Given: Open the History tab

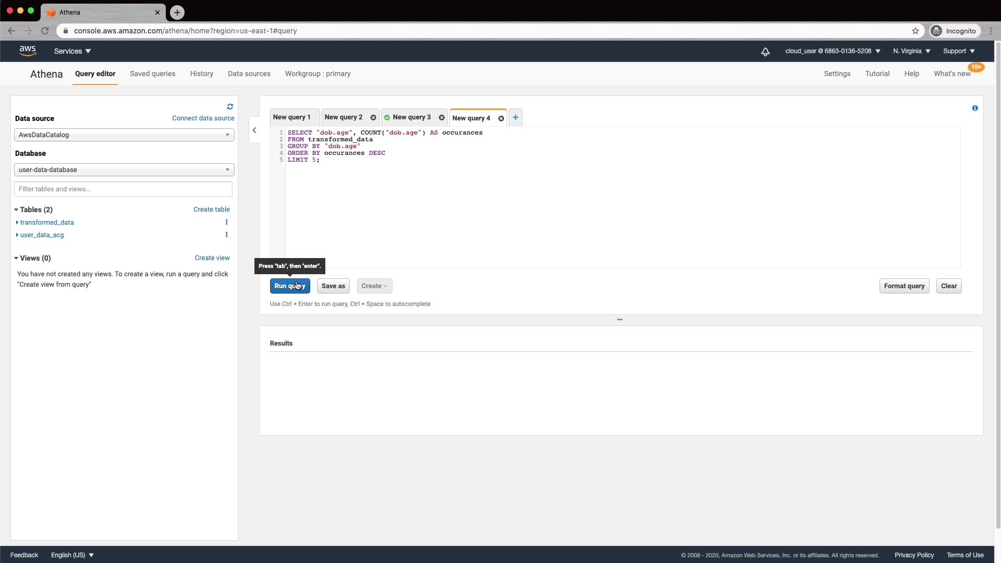Looking at the screenshot, I should pyautogui.click(x=201, y=74).
